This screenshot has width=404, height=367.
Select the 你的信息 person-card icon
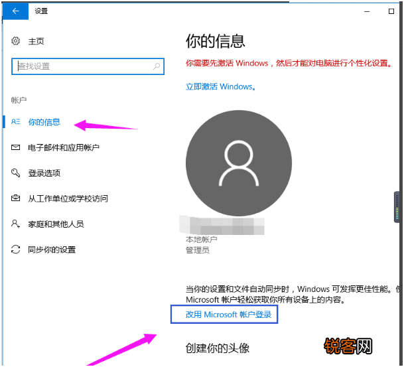(x=15, y=121)
